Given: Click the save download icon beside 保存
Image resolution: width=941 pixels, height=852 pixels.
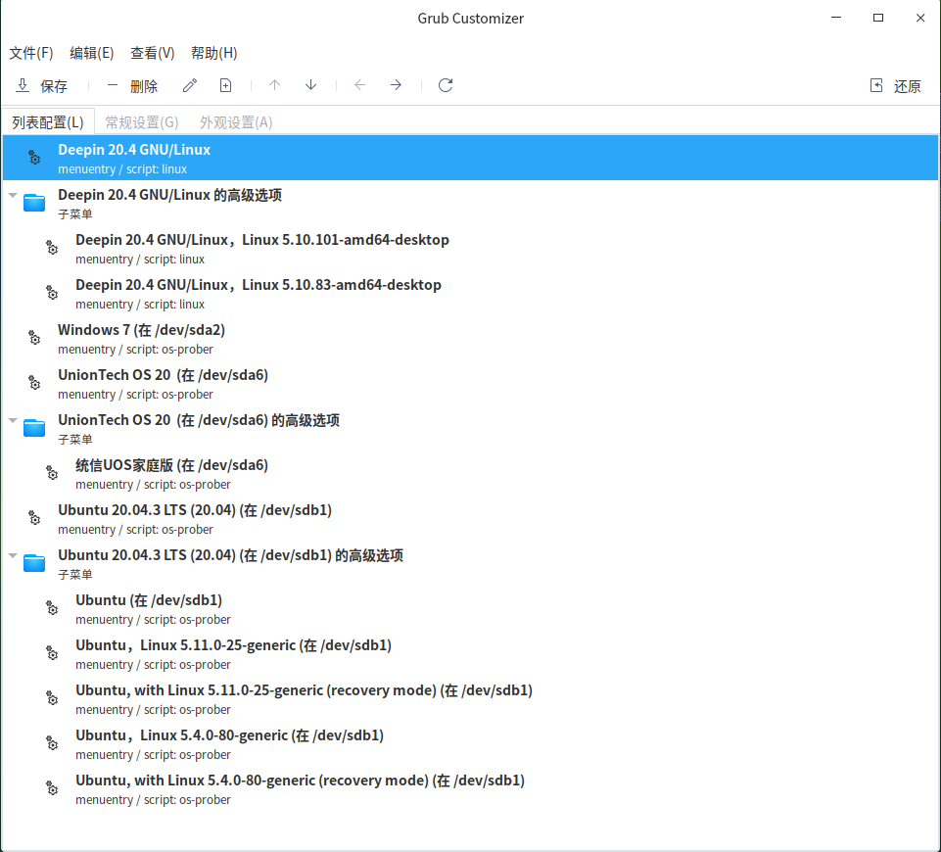Looking at the screenshot, I should point(22,85).
